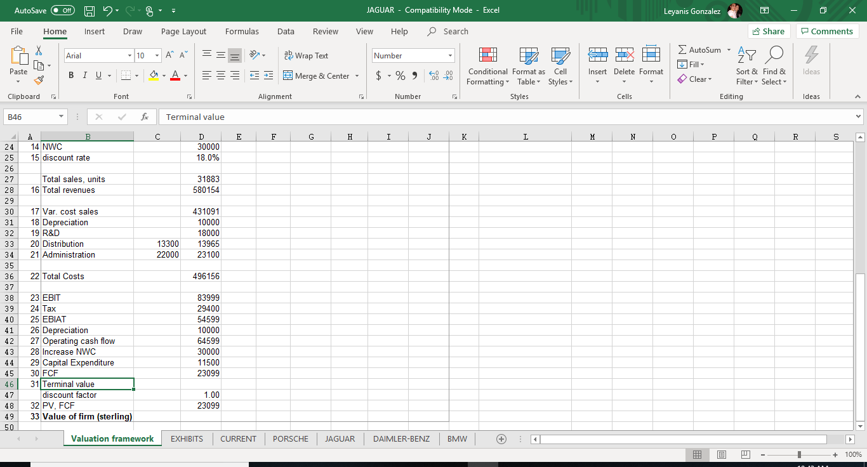The width and height of the screenshot is (867, 467).
Task: Click the Increase Decimal icon
Action: click(x=435, y=75)
